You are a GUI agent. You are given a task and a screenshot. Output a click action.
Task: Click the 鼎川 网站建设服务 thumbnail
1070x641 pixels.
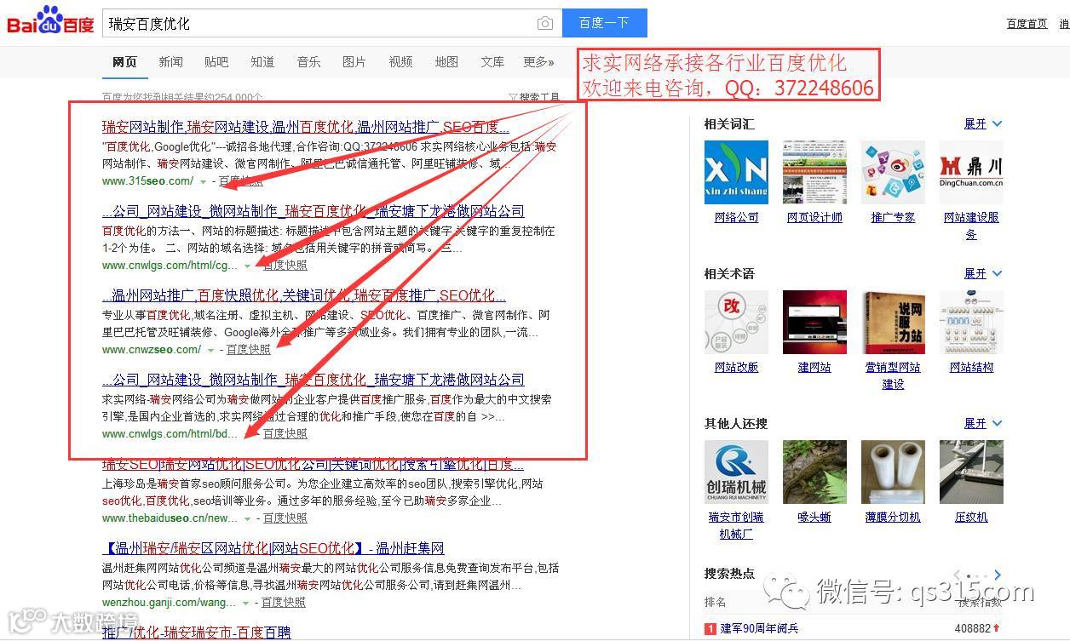pyautogui.click(x=971, y=173)
